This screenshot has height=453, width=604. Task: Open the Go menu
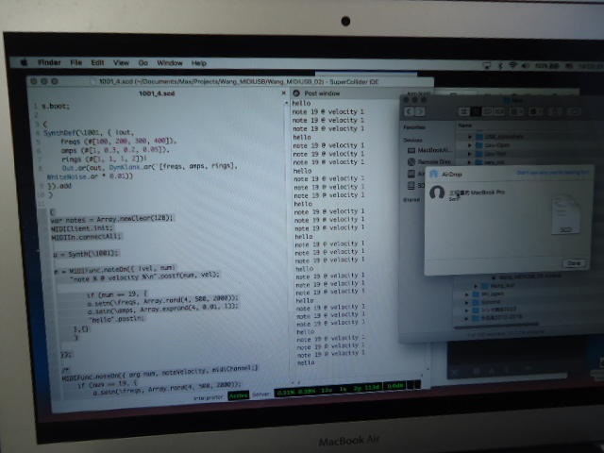pos(143,63)
